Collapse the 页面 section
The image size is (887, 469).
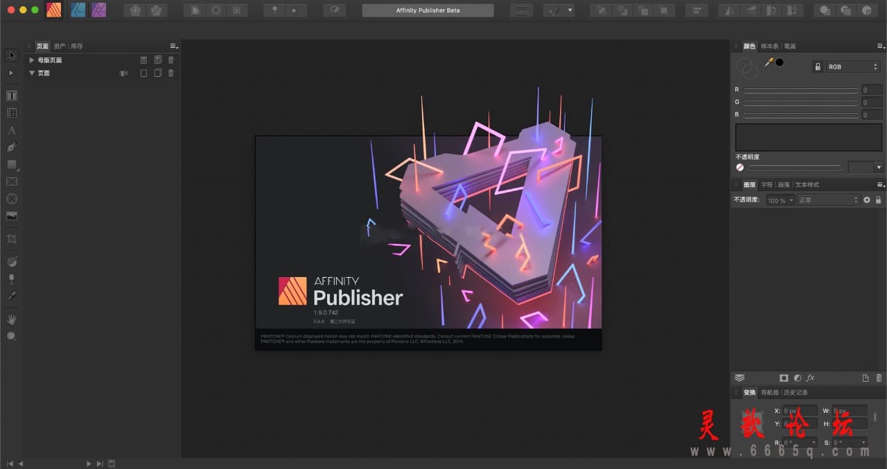(32, 73)
